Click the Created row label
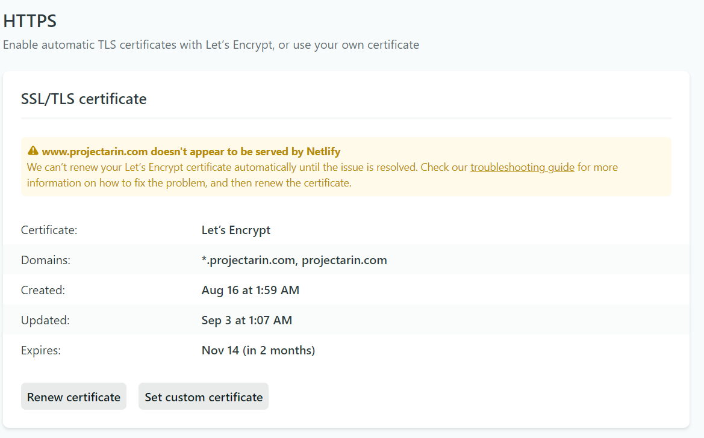 [x=43, y=291]
